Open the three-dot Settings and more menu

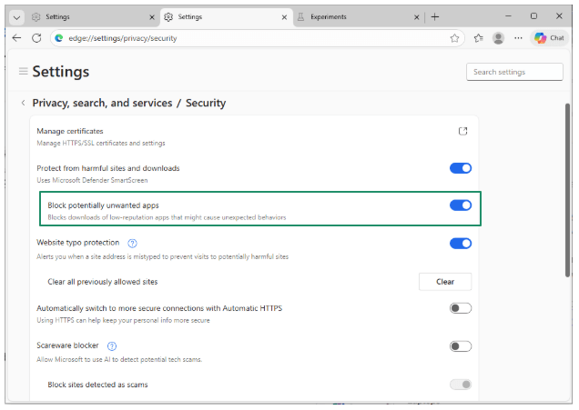tap(518, 38)
